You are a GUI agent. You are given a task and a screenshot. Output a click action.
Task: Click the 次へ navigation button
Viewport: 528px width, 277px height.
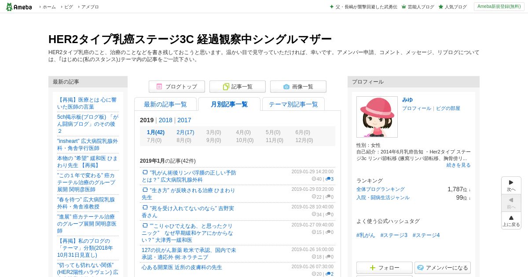(x=511, y=186)
